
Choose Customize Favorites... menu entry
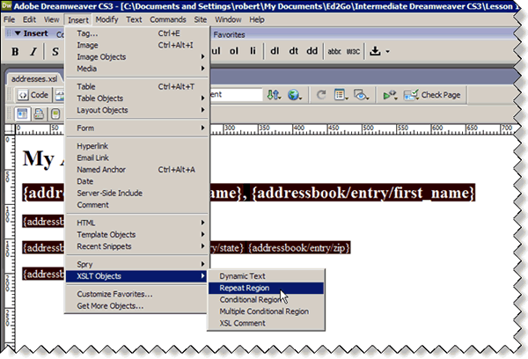pyautogui.click(x=136, y=294)
